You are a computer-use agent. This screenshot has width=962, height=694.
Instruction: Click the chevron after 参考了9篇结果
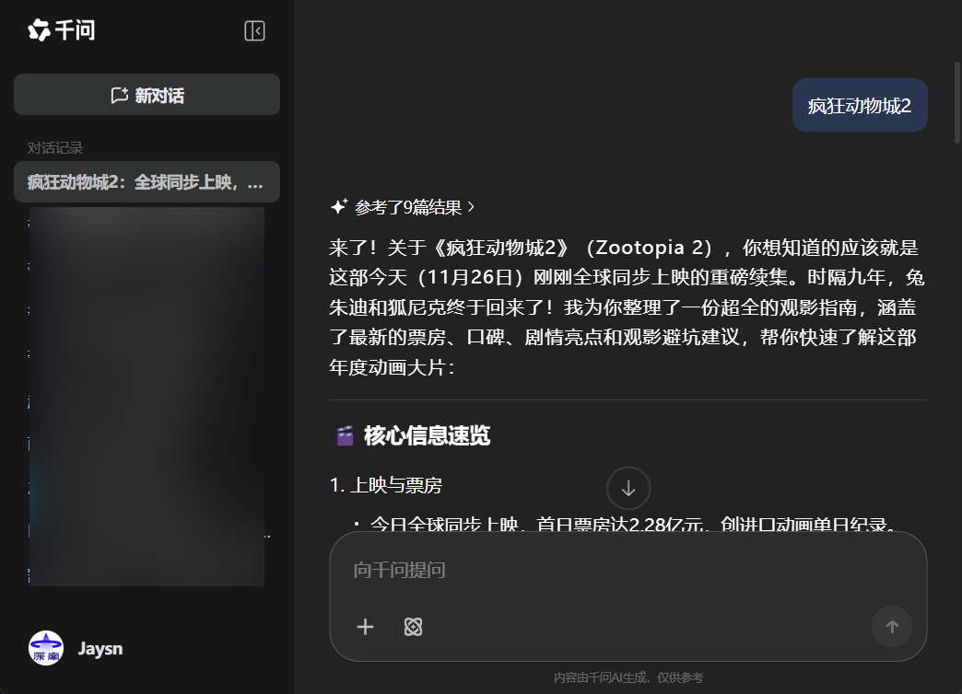(x=469, y=207)
